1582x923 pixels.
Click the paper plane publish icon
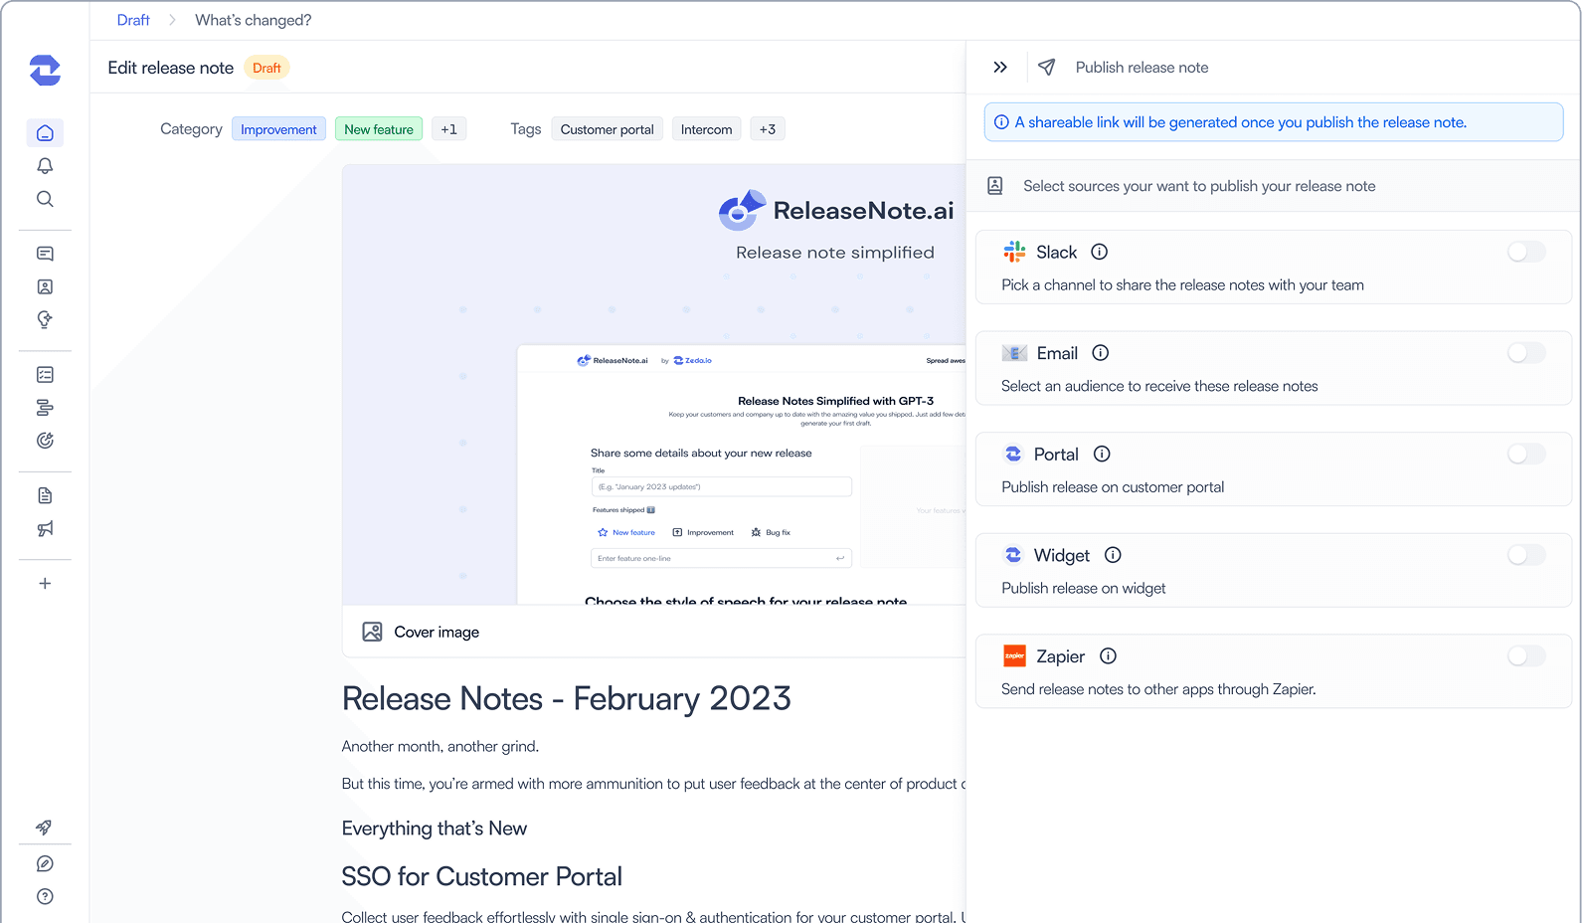point(1047,68)
